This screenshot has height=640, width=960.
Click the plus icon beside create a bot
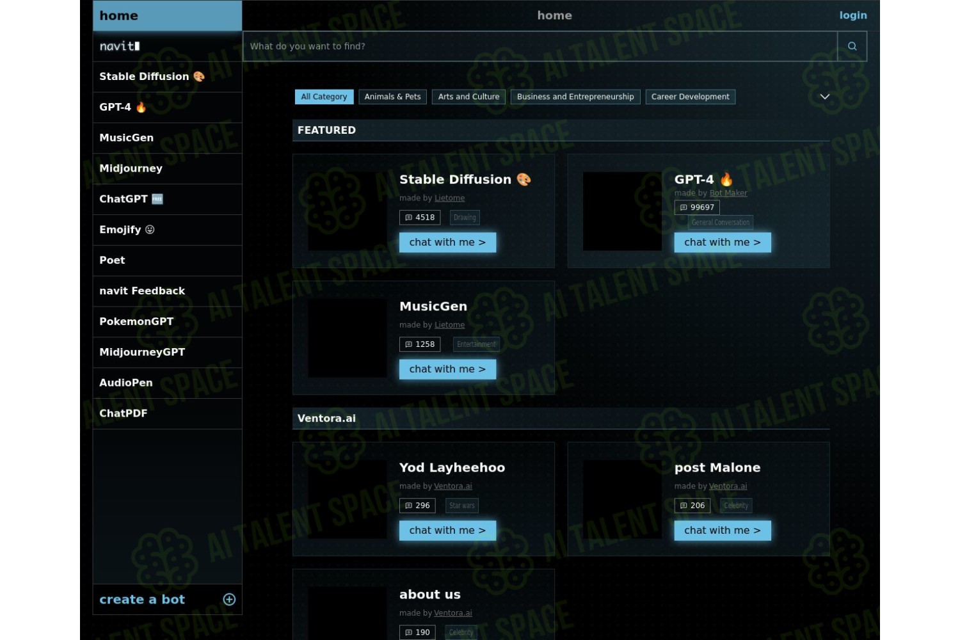pos(229,599)
